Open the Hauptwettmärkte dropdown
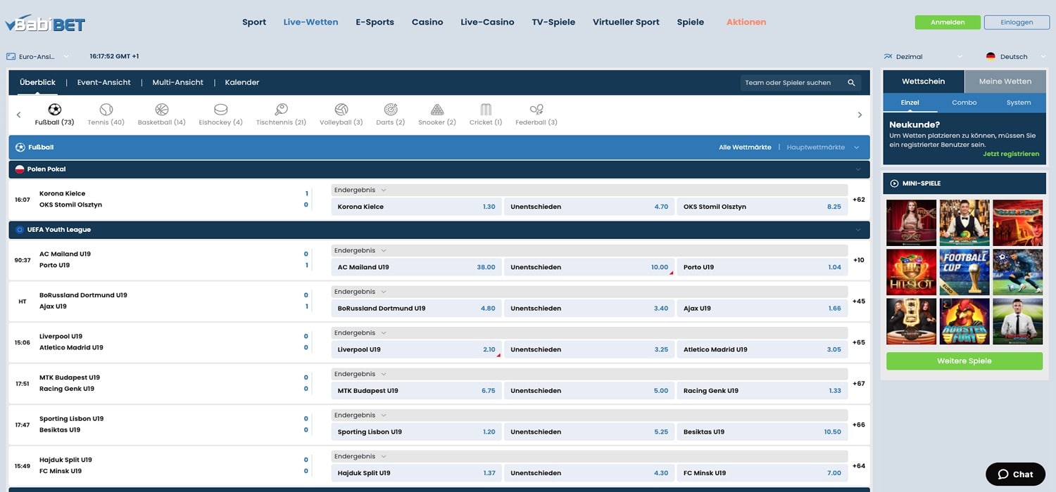The image size is (1056, 492). tap(823, 147)
